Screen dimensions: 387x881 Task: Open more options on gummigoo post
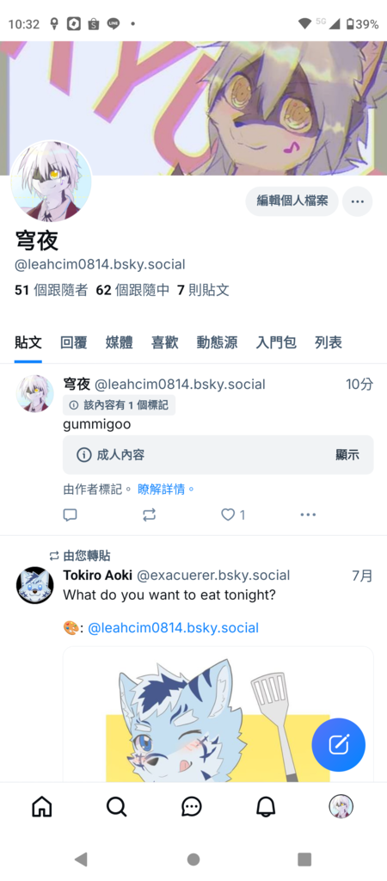pos(308,514)
